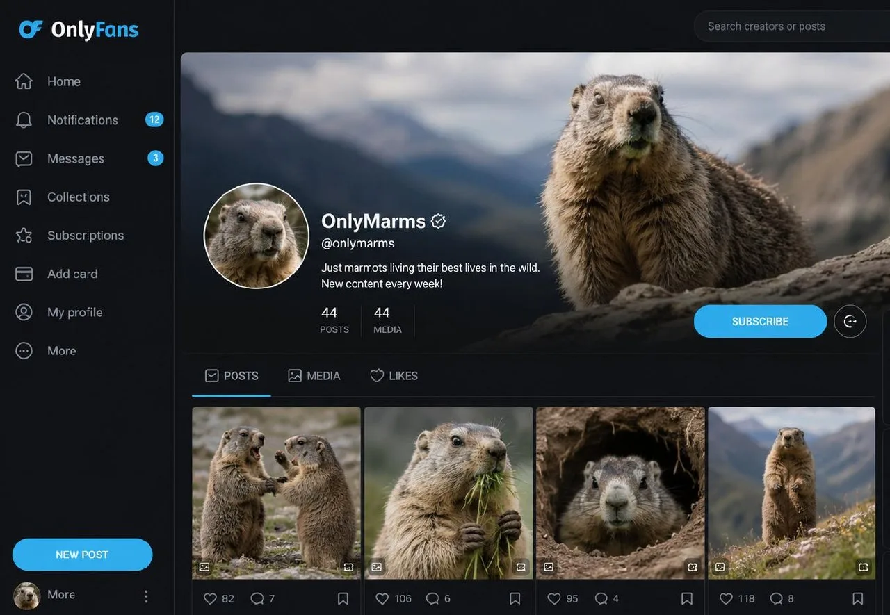
Task: Click in the Search creators or posts field
Action: pos(792,26)
